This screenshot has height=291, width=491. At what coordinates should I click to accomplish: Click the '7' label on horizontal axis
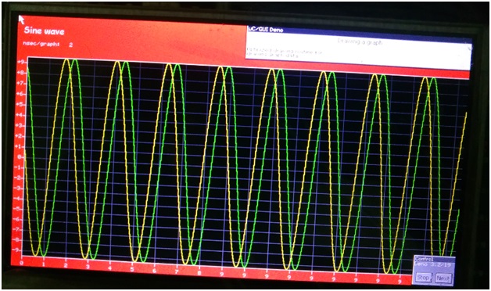tap(177, 271)
